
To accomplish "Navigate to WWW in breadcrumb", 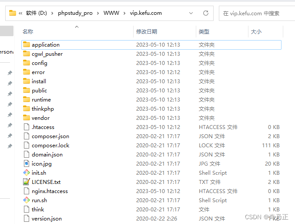I will coord(111,13).
